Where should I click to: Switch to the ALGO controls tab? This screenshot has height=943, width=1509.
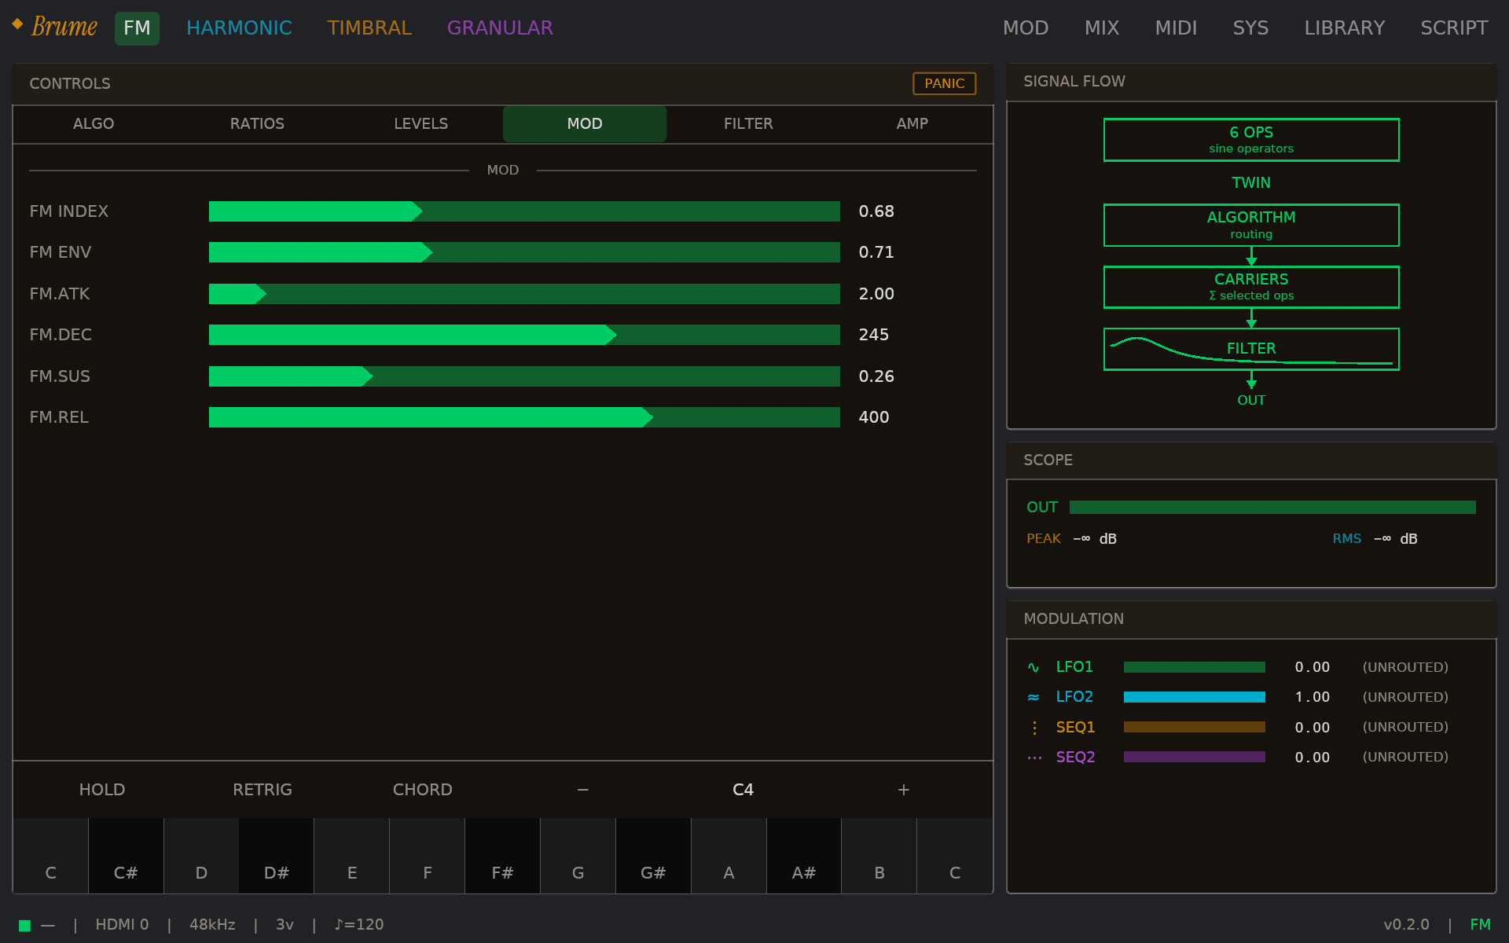tap(94, 124)
